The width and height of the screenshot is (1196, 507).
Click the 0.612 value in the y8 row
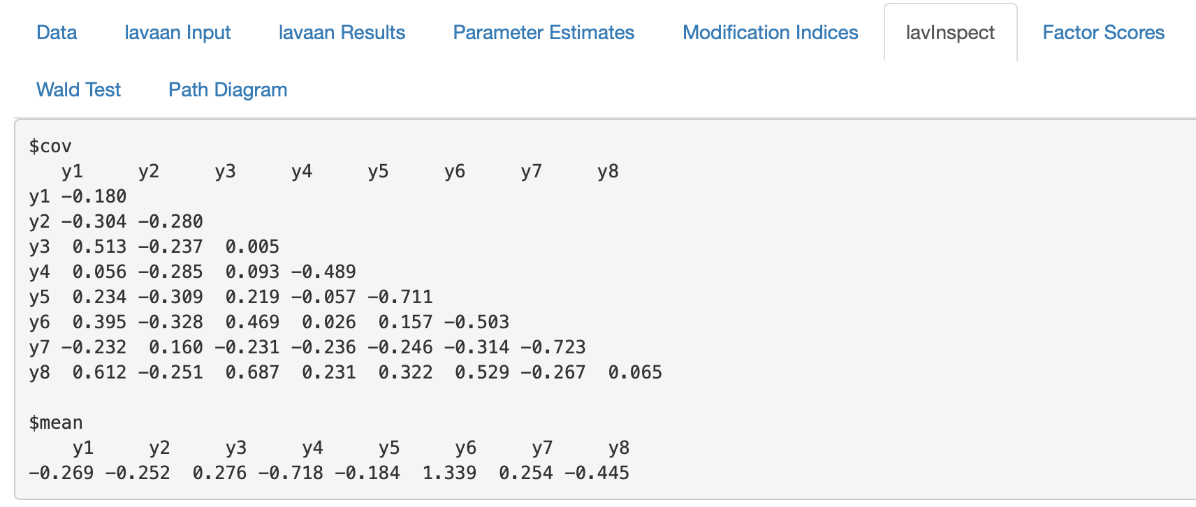click(99, 373)
